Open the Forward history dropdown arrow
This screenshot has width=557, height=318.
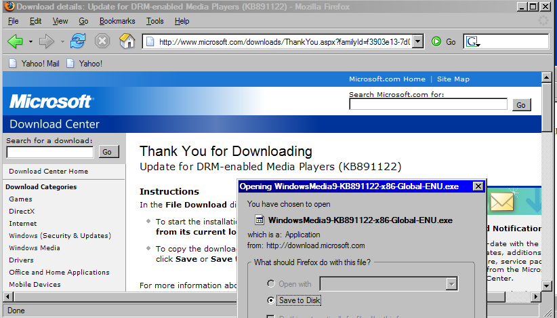click(62, 42)
